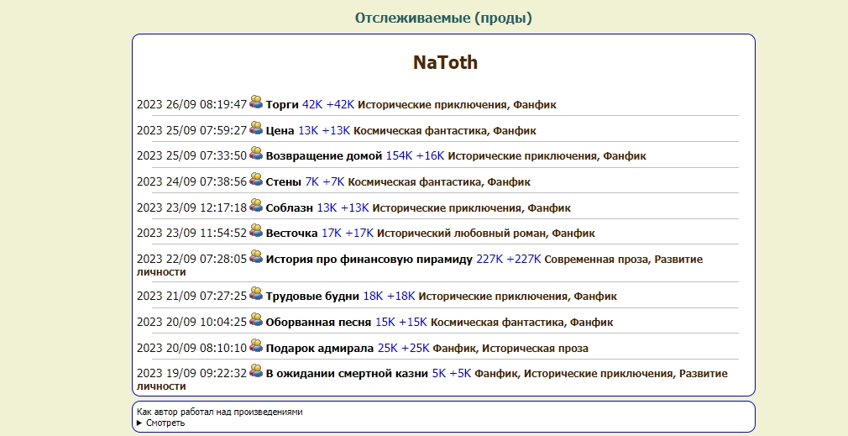Click the 7K size of Стены
The width and height of the screenshot is (848, 436).
click(312, 181)
